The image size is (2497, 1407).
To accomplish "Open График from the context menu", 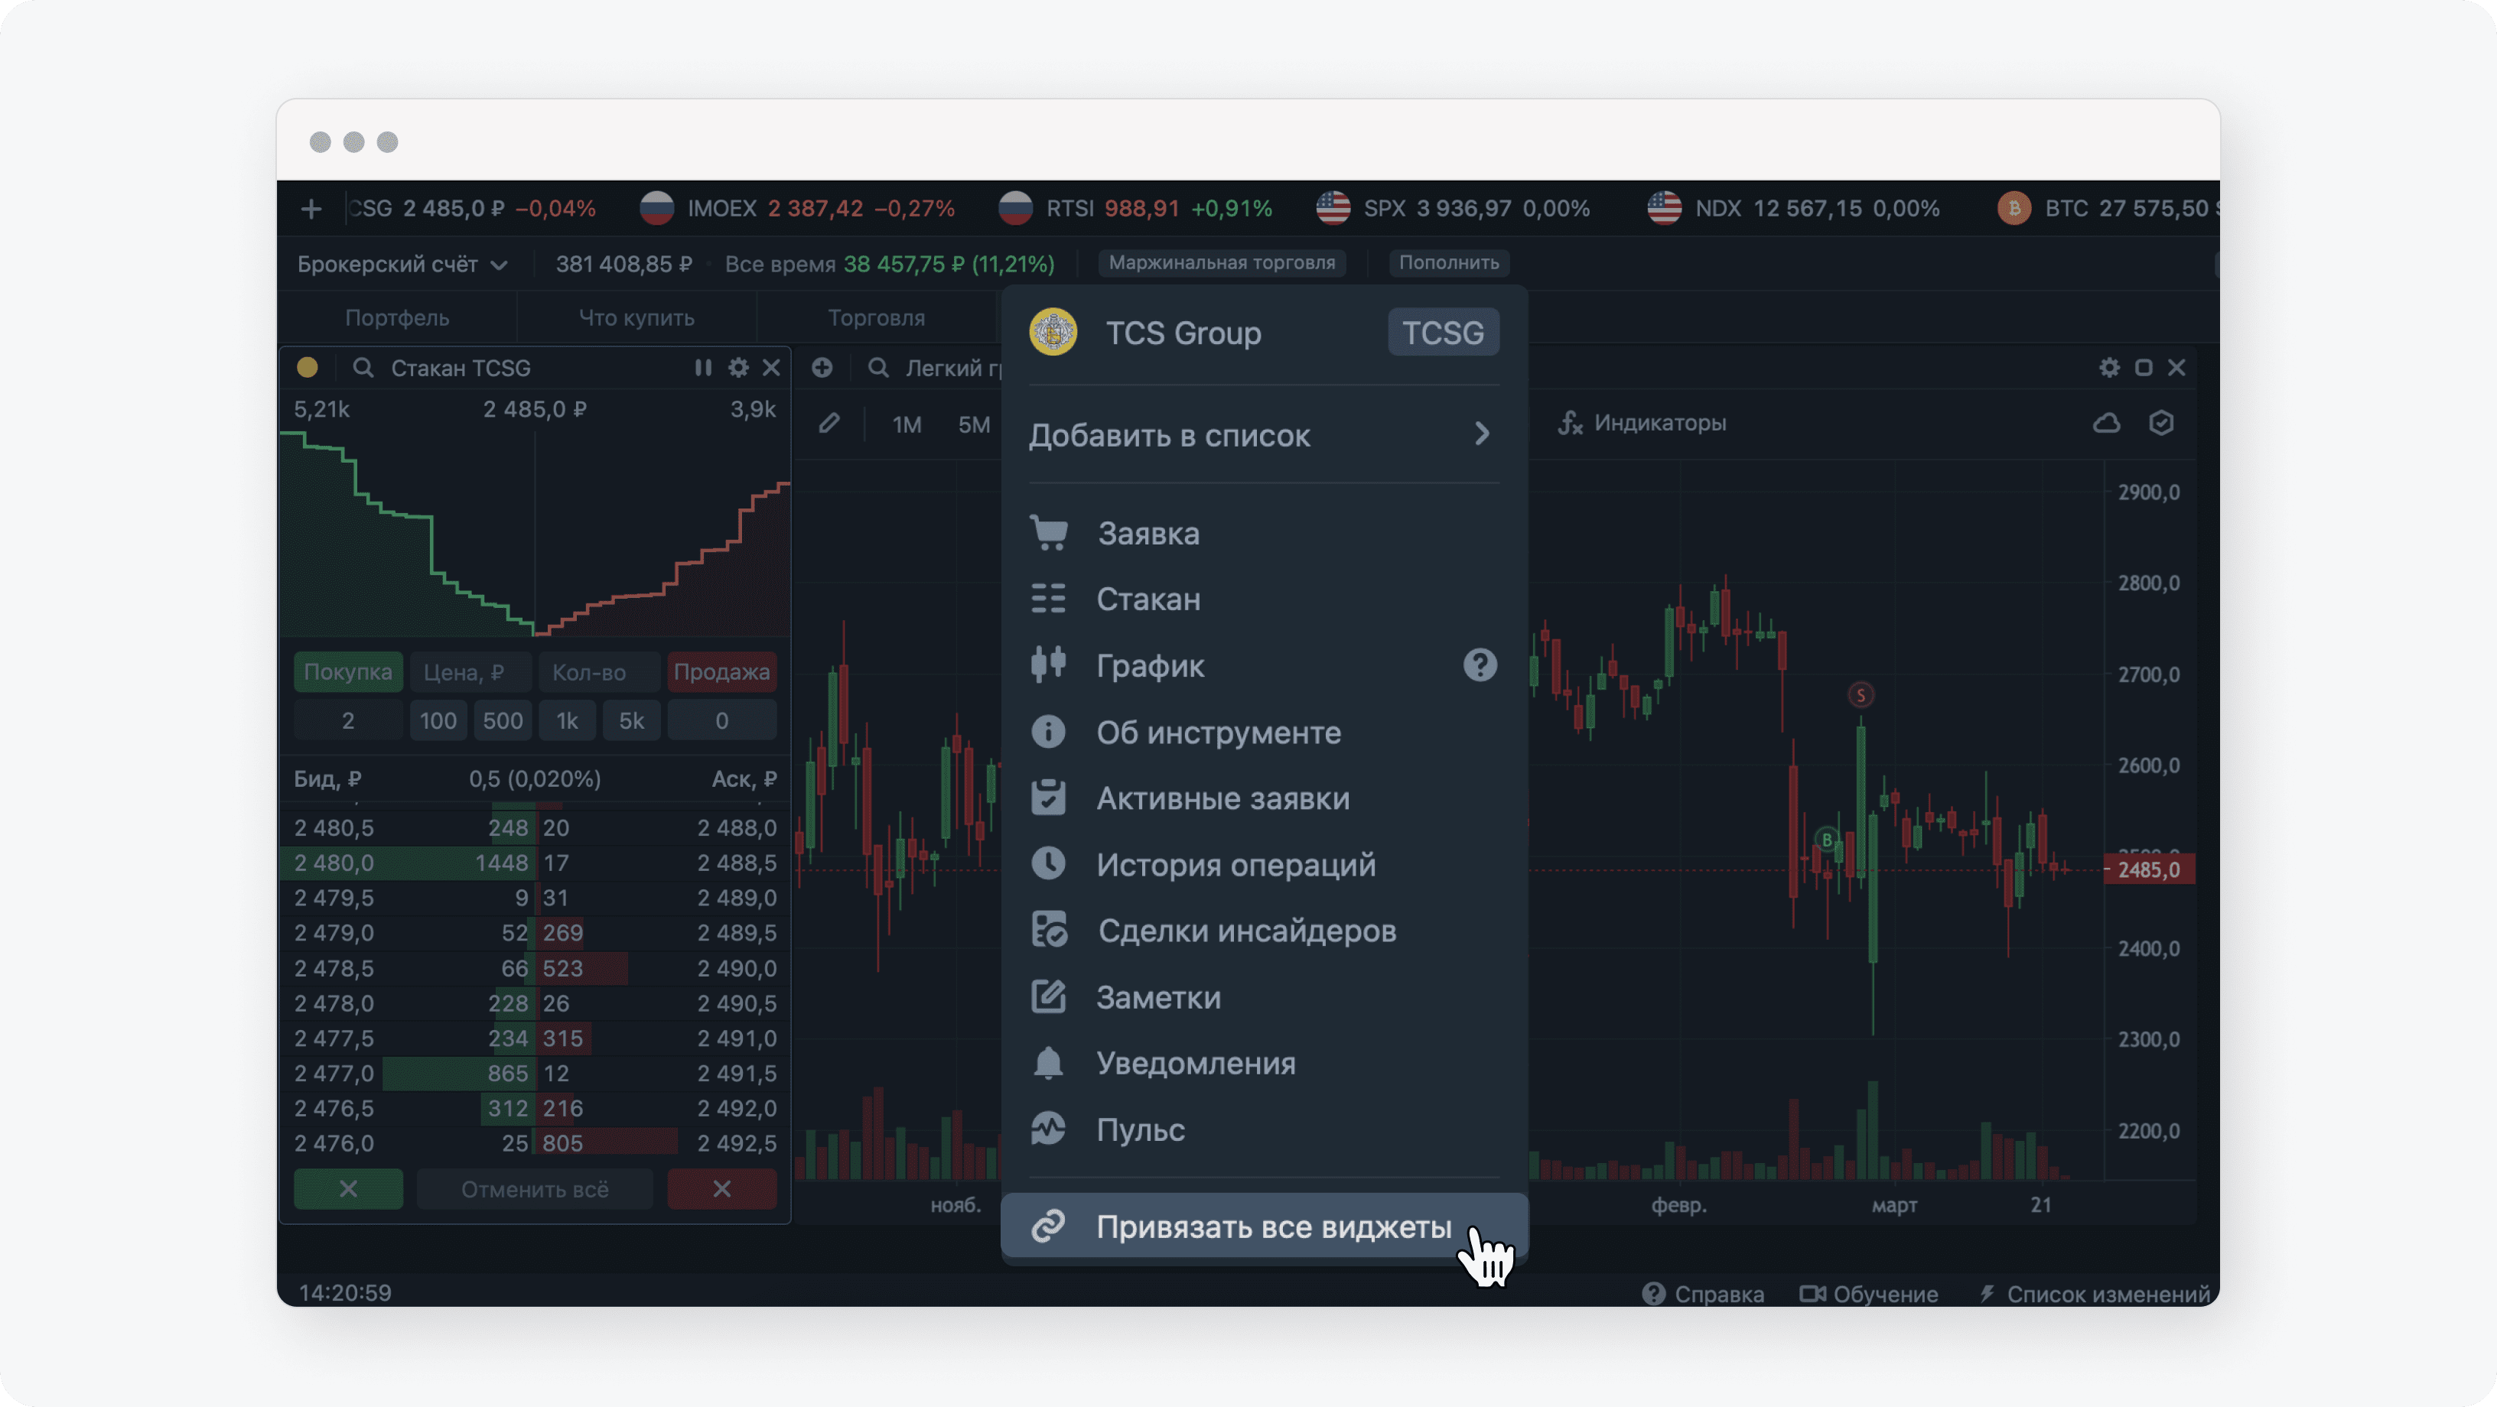I will click(1264, 666).
